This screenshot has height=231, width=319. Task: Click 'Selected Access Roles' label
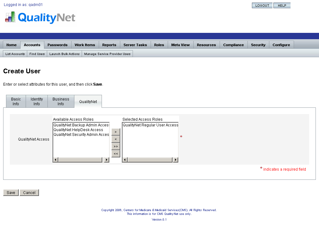point(142,119)
